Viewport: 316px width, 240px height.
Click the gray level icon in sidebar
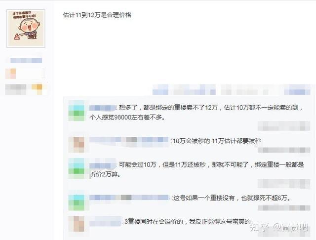tap(16, 89)
